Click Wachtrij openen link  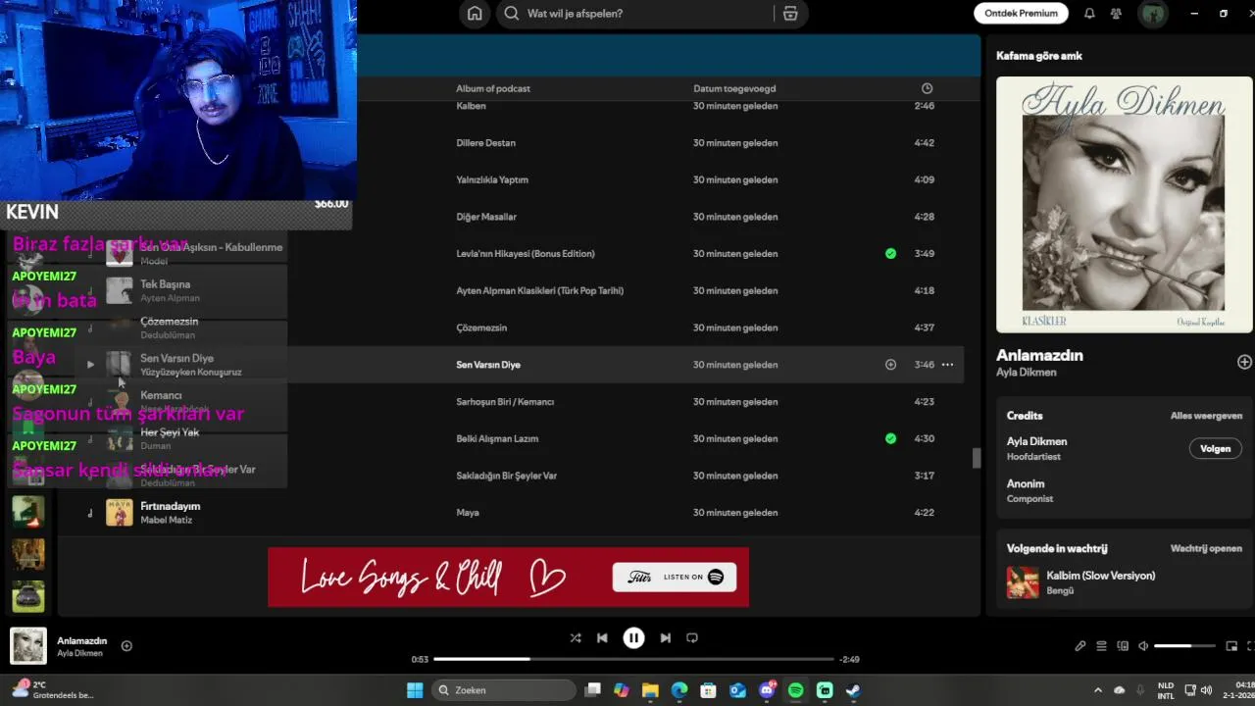click(x=1206, y=548)
